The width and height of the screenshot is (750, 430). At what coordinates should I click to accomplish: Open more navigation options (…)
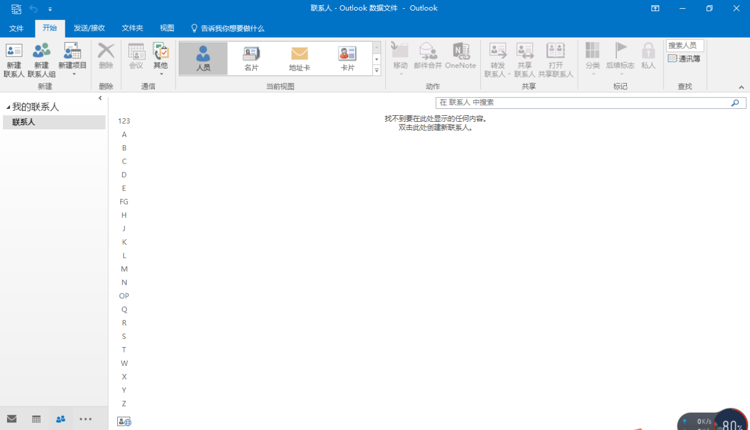(85, 419)
